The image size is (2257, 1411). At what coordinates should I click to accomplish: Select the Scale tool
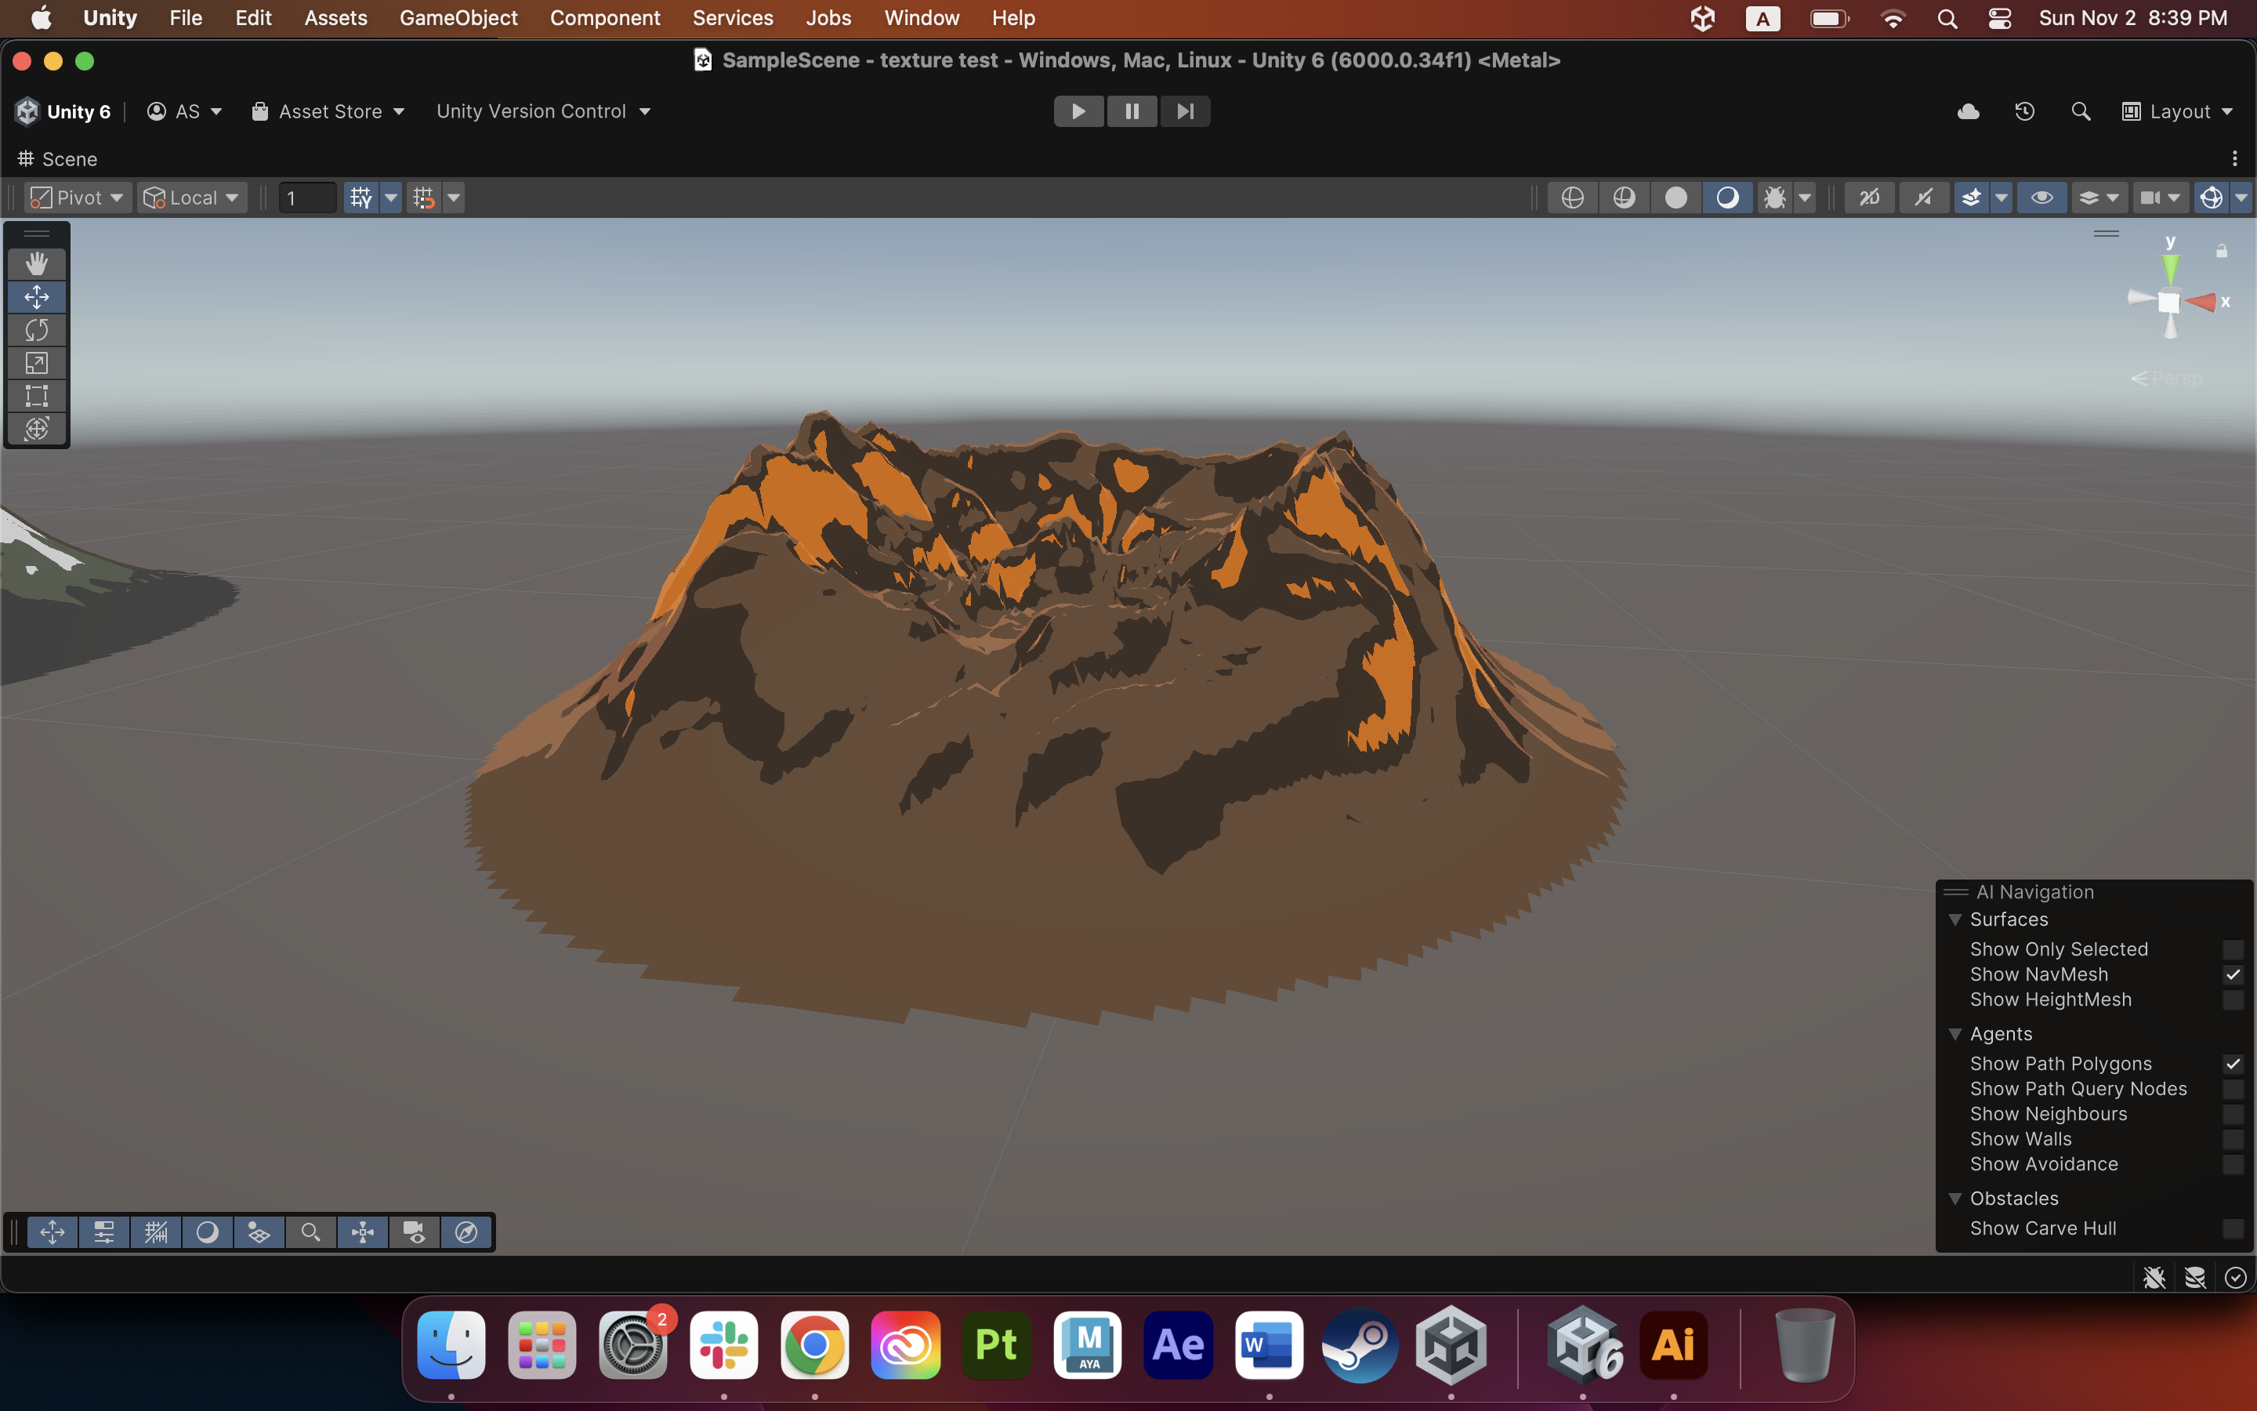36,363
